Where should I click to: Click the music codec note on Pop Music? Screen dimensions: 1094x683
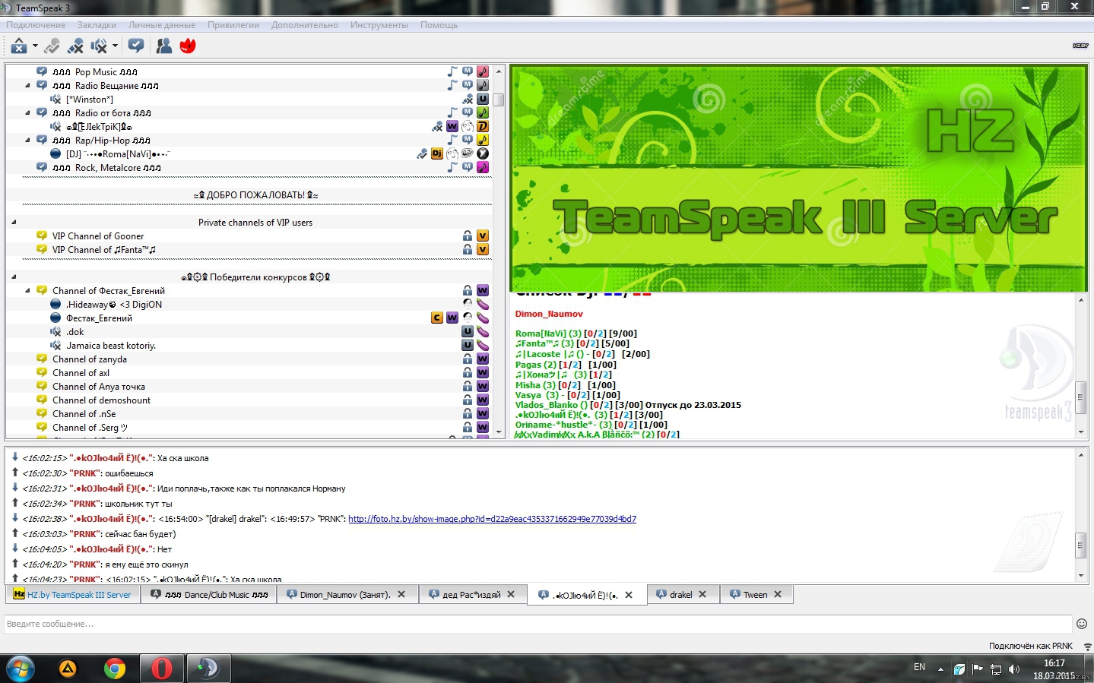coord(452,72)
